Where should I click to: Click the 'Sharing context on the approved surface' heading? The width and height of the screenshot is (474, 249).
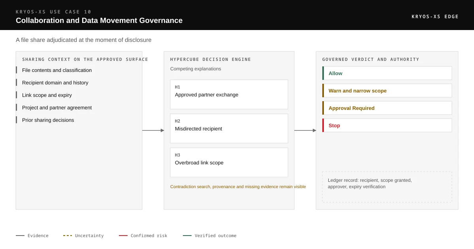(x=85, y=59)
